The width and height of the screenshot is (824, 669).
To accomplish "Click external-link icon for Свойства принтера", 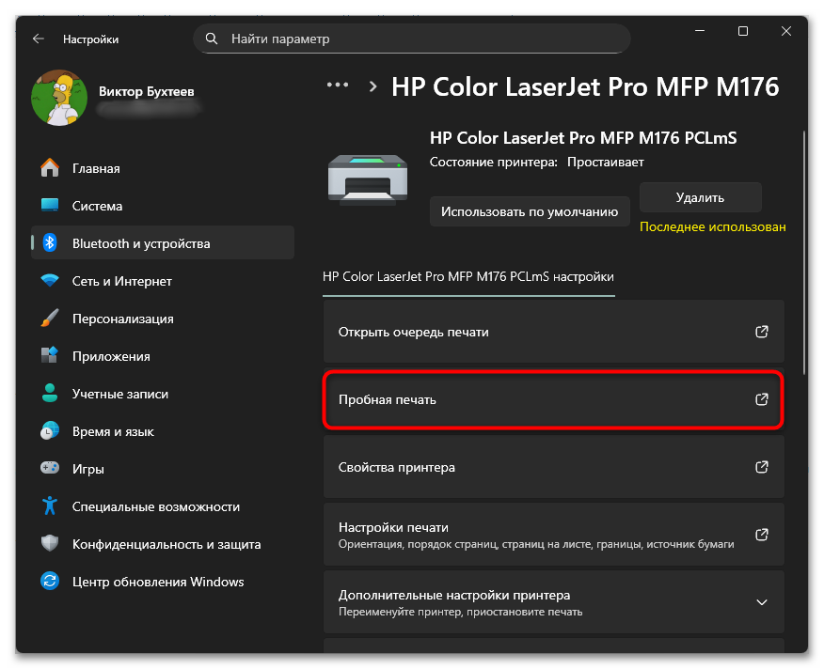I will pyautogui.click(x=762, y=467).
